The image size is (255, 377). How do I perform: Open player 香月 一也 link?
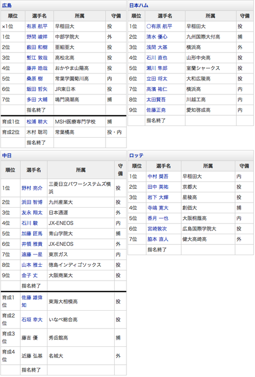pos(158,218)
